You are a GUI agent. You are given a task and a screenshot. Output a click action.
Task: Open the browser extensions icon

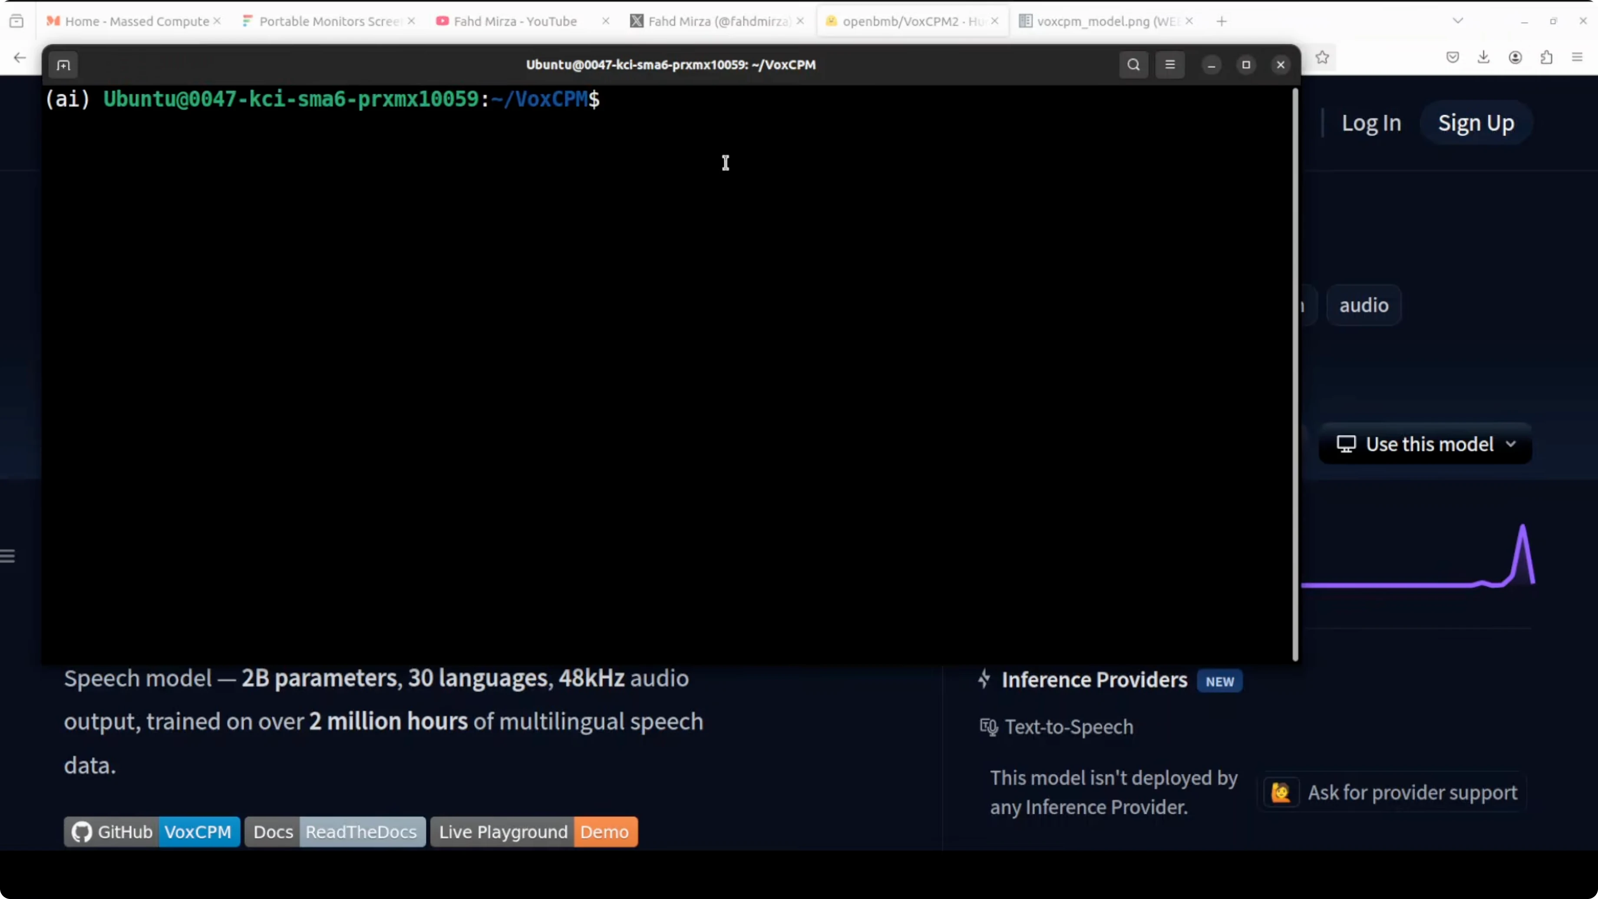click(x=1546, y=58)
